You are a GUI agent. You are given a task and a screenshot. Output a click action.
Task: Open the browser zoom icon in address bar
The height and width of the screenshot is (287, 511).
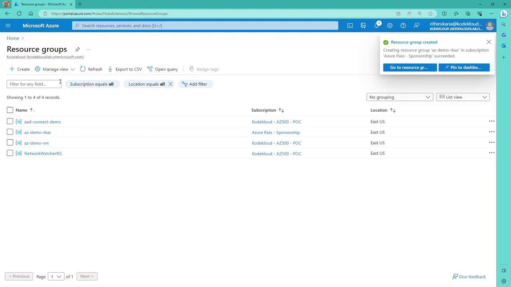click(420, 14)
